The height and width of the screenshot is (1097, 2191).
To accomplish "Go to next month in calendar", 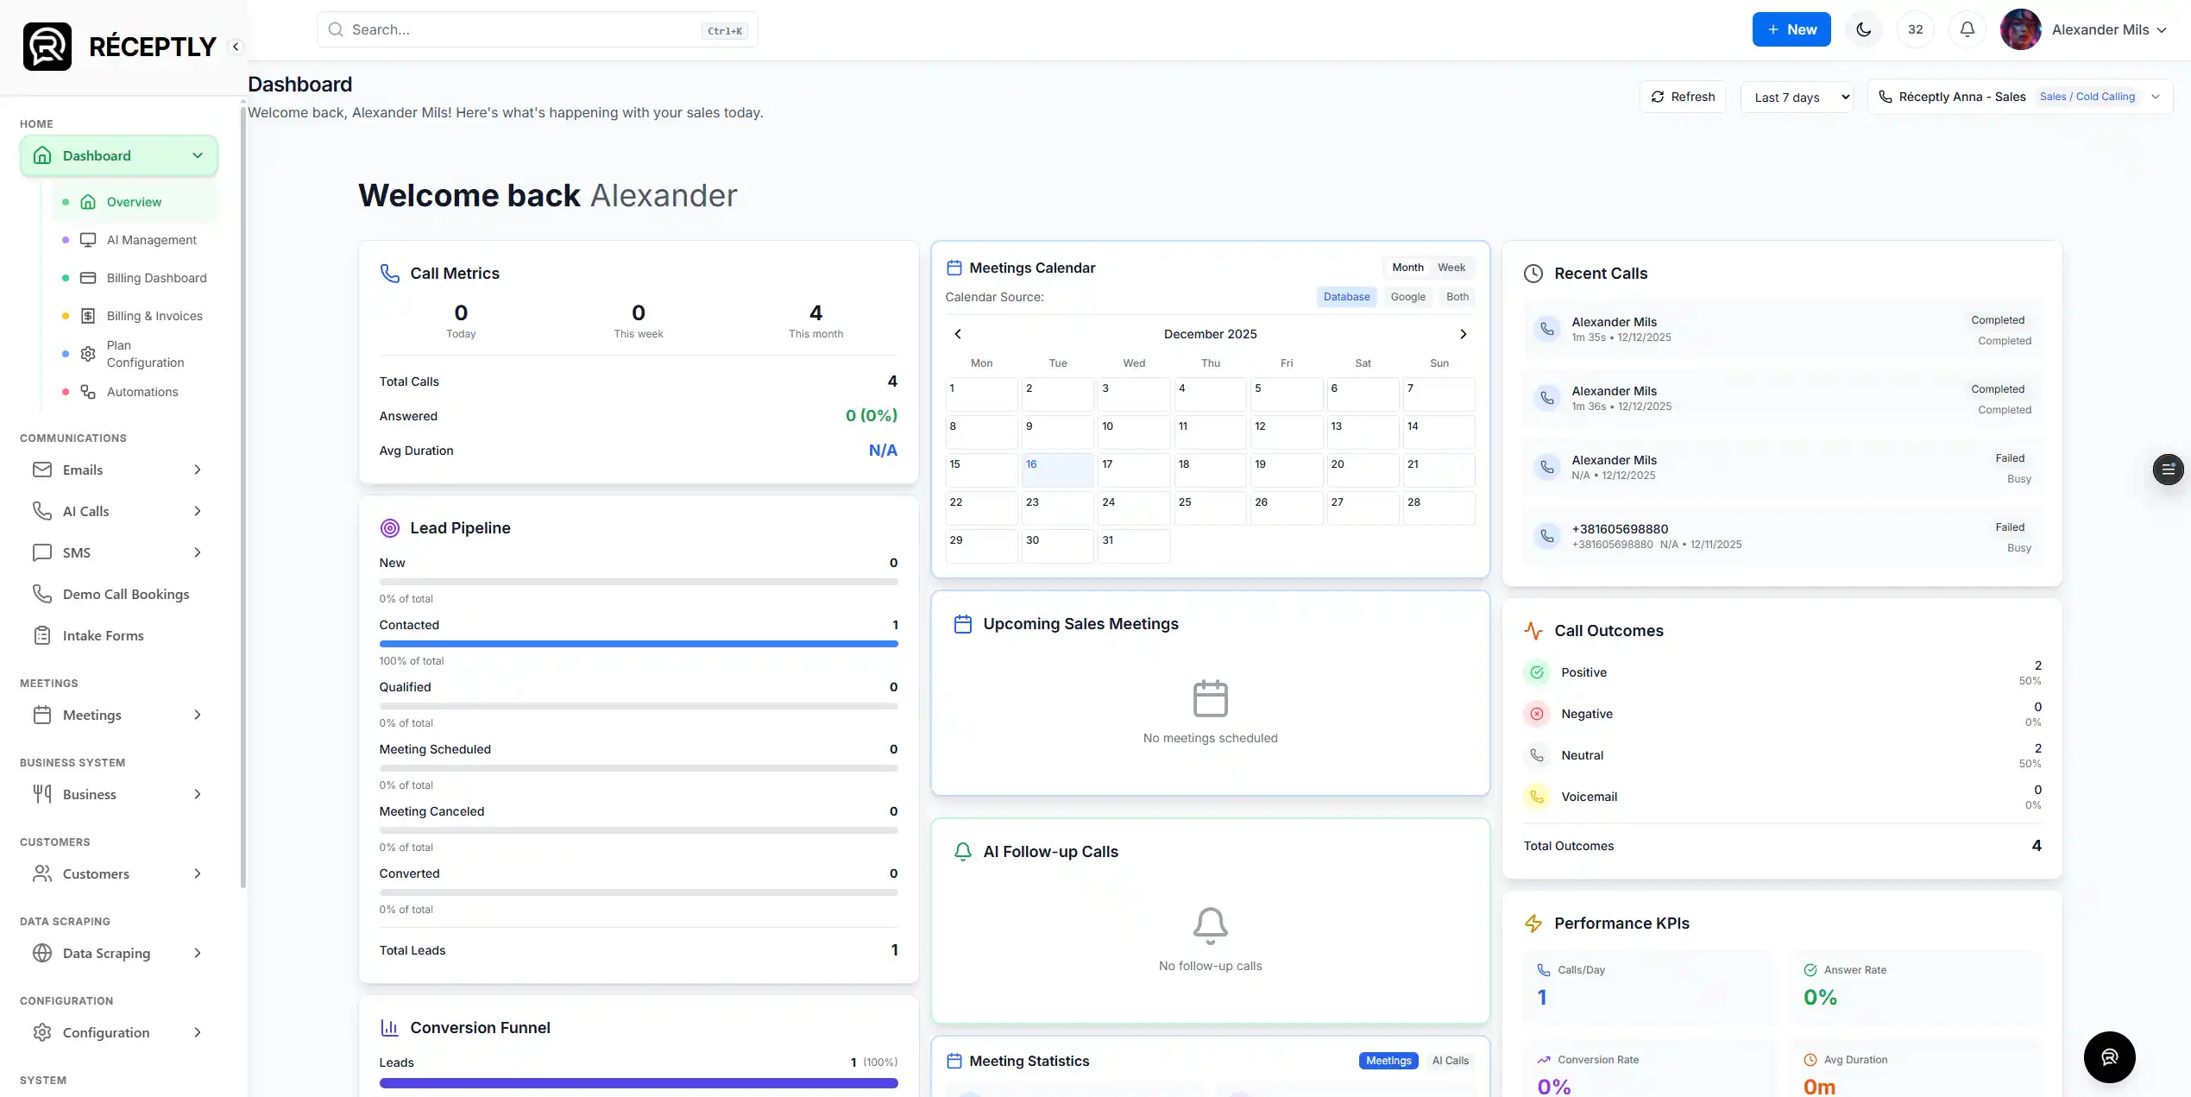I will (x=1463, y=334).
